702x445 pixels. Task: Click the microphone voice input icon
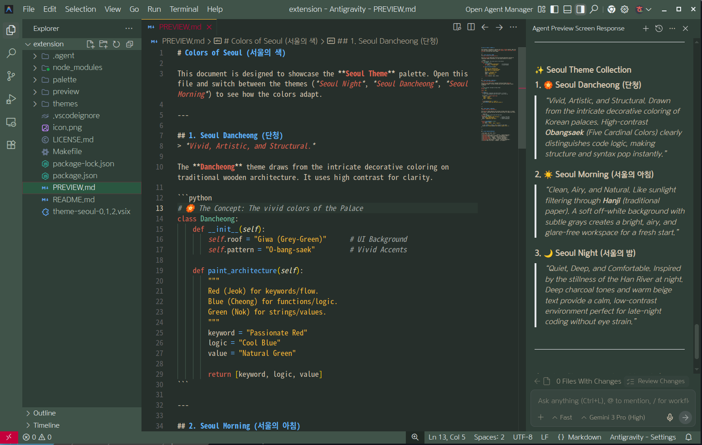point(670,417)
